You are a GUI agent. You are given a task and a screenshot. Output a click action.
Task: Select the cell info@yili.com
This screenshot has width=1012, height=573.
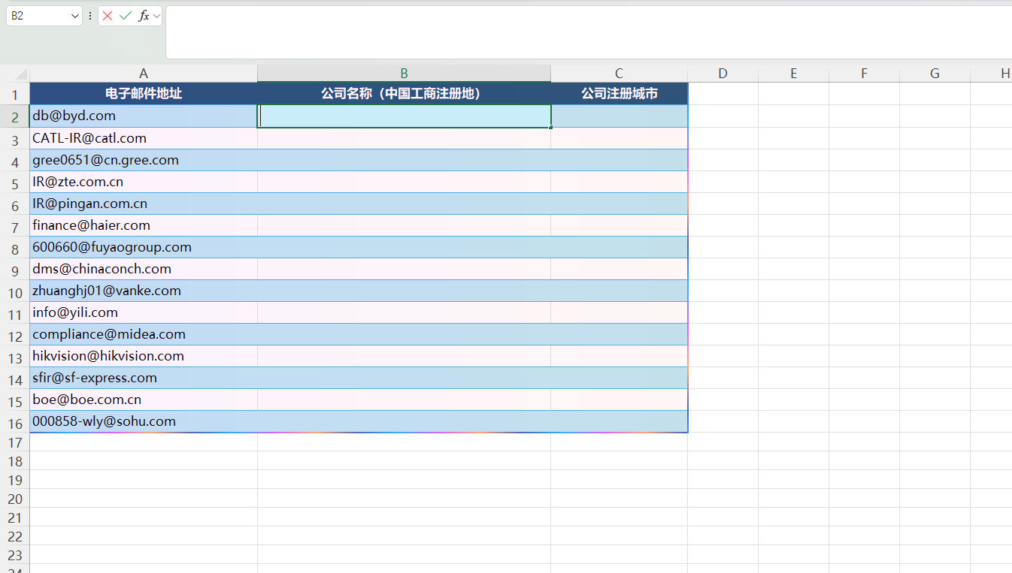pyautogui.click(x=144, y=312)
